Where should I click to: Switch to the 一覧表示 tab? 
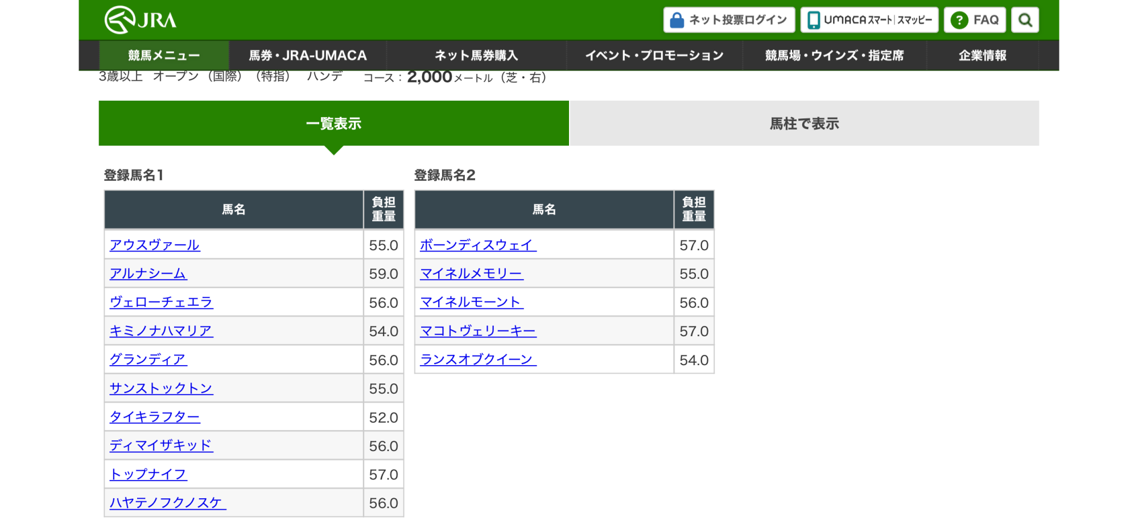tap(333, 123)
